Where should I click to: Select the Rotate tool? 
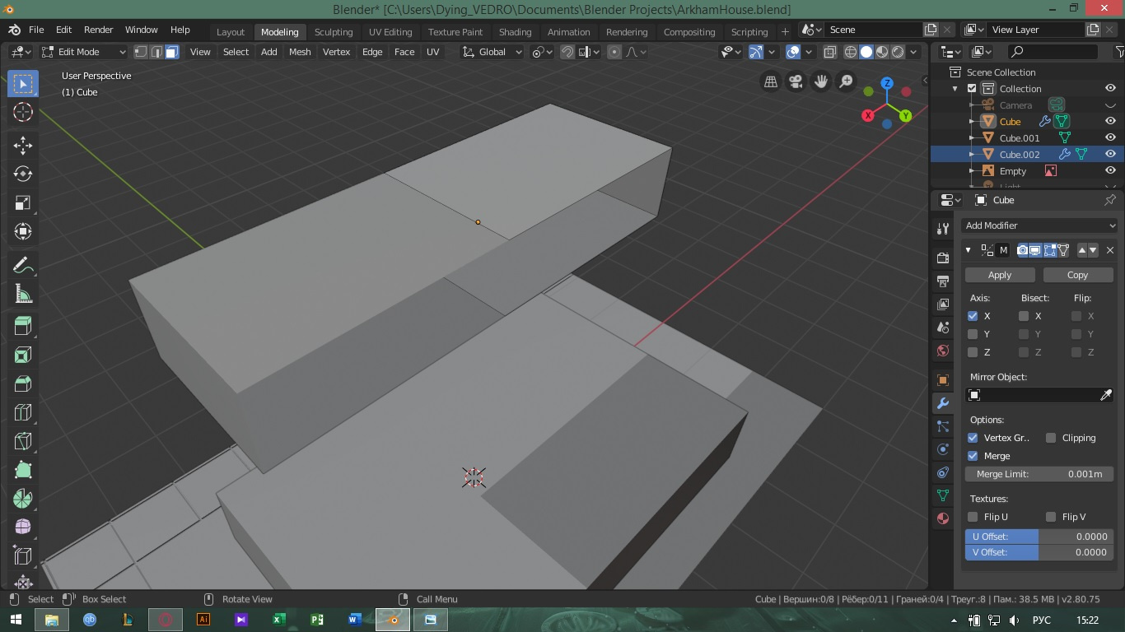click(23, 174)
